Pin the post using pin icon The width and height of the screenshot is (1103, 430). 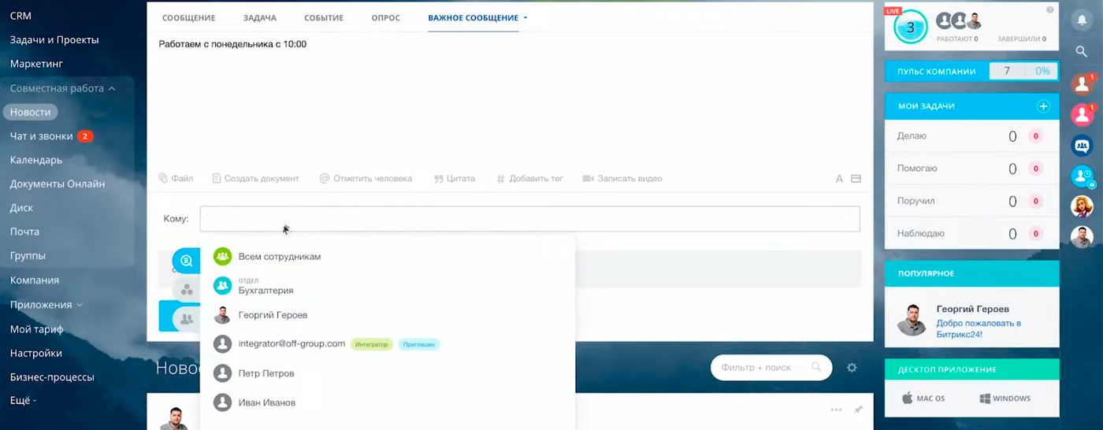click(858, 410)
